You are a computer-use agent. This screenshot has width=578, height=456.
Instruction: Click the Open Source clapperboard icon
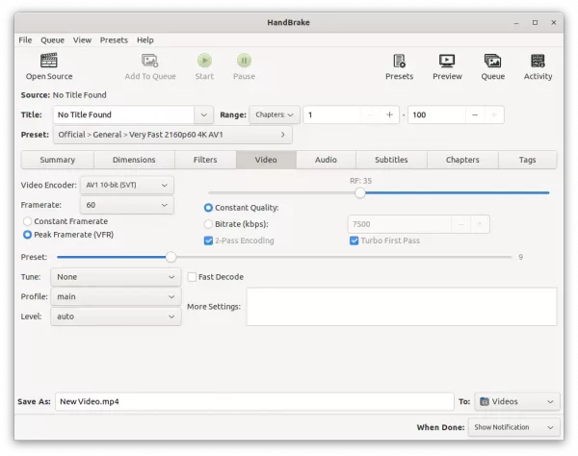49,61
